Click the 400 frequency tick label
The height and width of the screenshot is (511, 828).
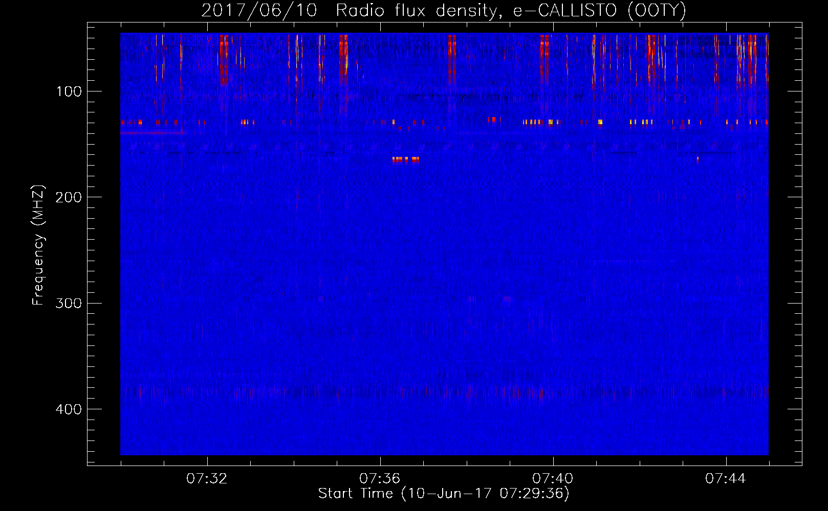[x=69, y=409]
